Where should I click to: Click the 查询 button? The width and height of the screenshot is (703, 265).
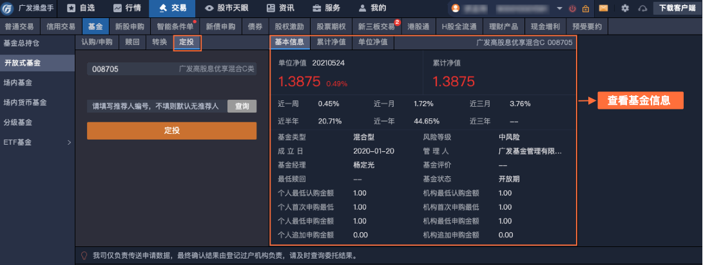(x=242, y=106)
